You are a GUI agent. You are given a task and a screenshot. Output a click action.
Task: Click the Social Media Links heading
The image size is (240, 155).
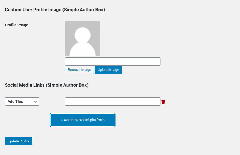click(47, 85)
